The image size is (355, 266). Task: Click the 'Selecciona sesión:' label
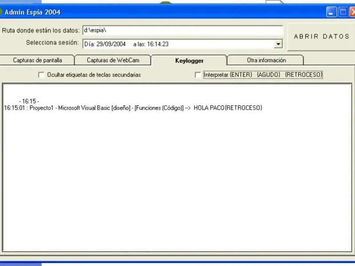(x=52, y=43)
